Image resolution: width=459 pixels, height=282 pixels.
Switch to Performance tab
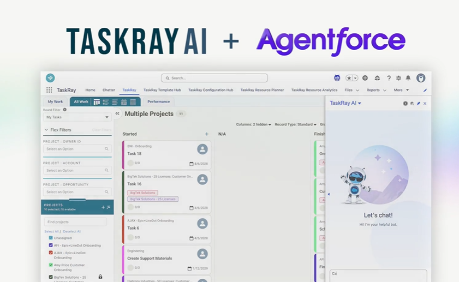[159, 101]
